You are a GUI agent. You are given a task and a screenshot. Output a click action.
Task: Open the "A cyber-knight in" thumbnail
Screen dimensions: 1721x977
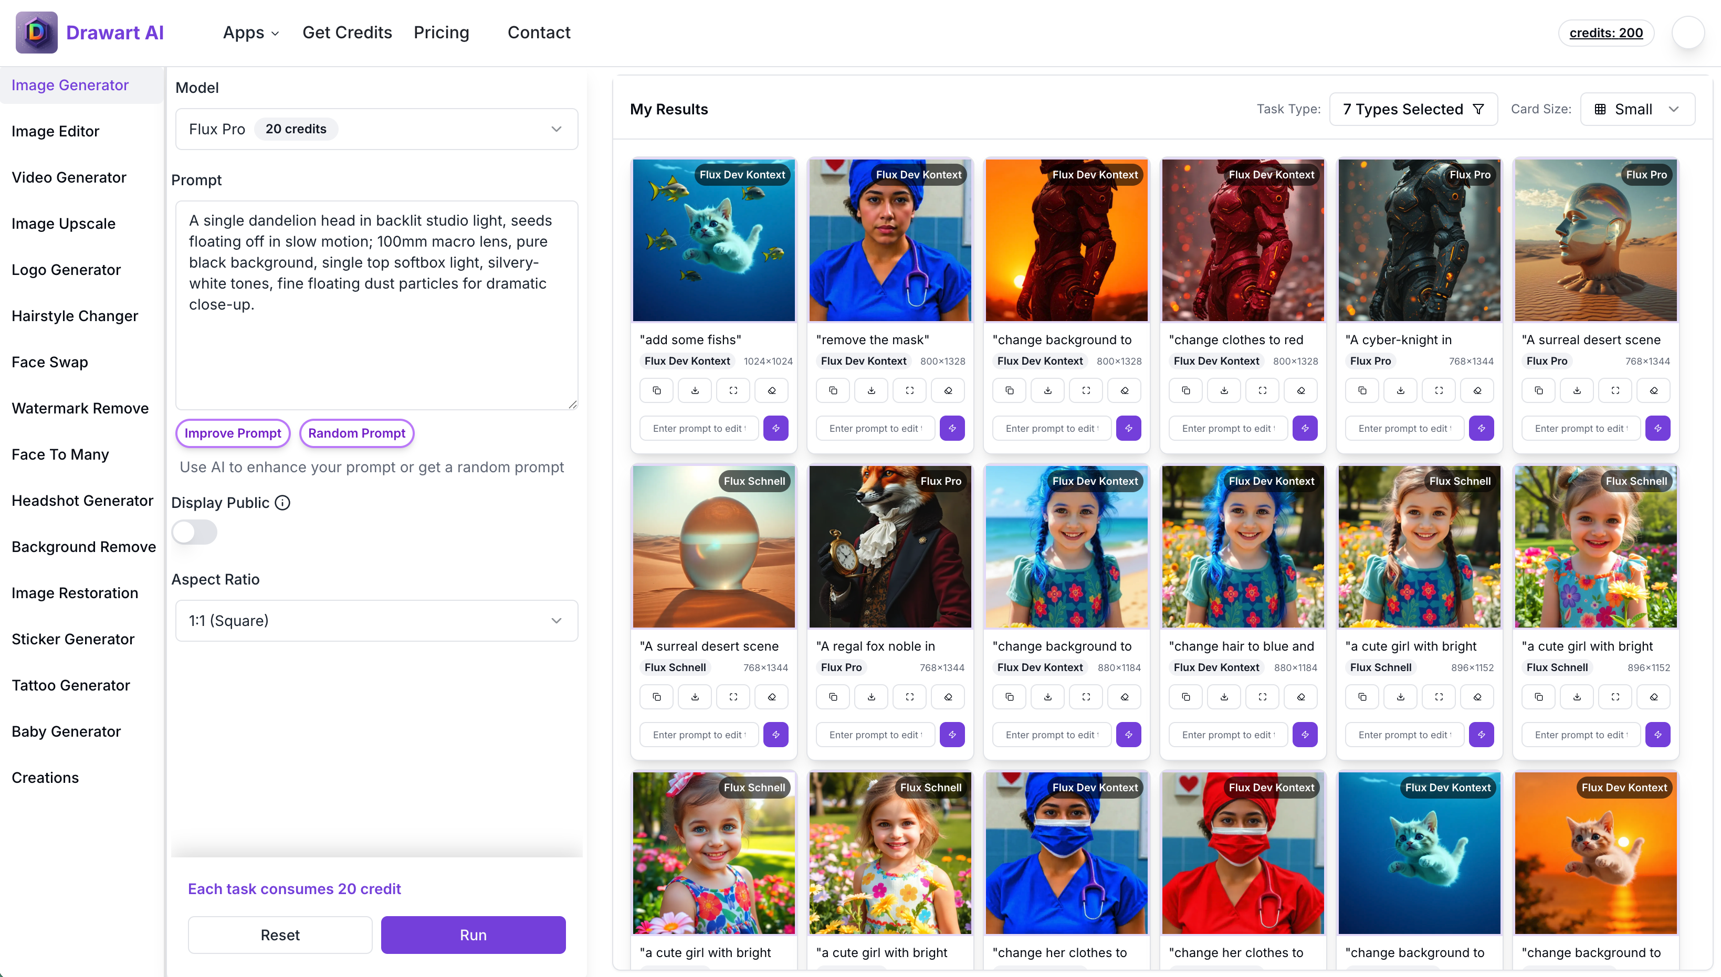tap(1419, 240)
